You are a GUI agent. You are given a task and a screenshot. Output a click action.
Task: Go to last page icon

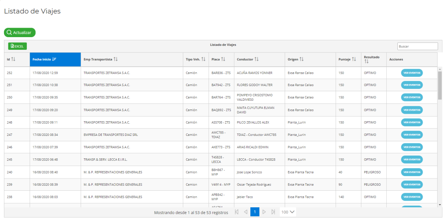(x=273, y=212)
